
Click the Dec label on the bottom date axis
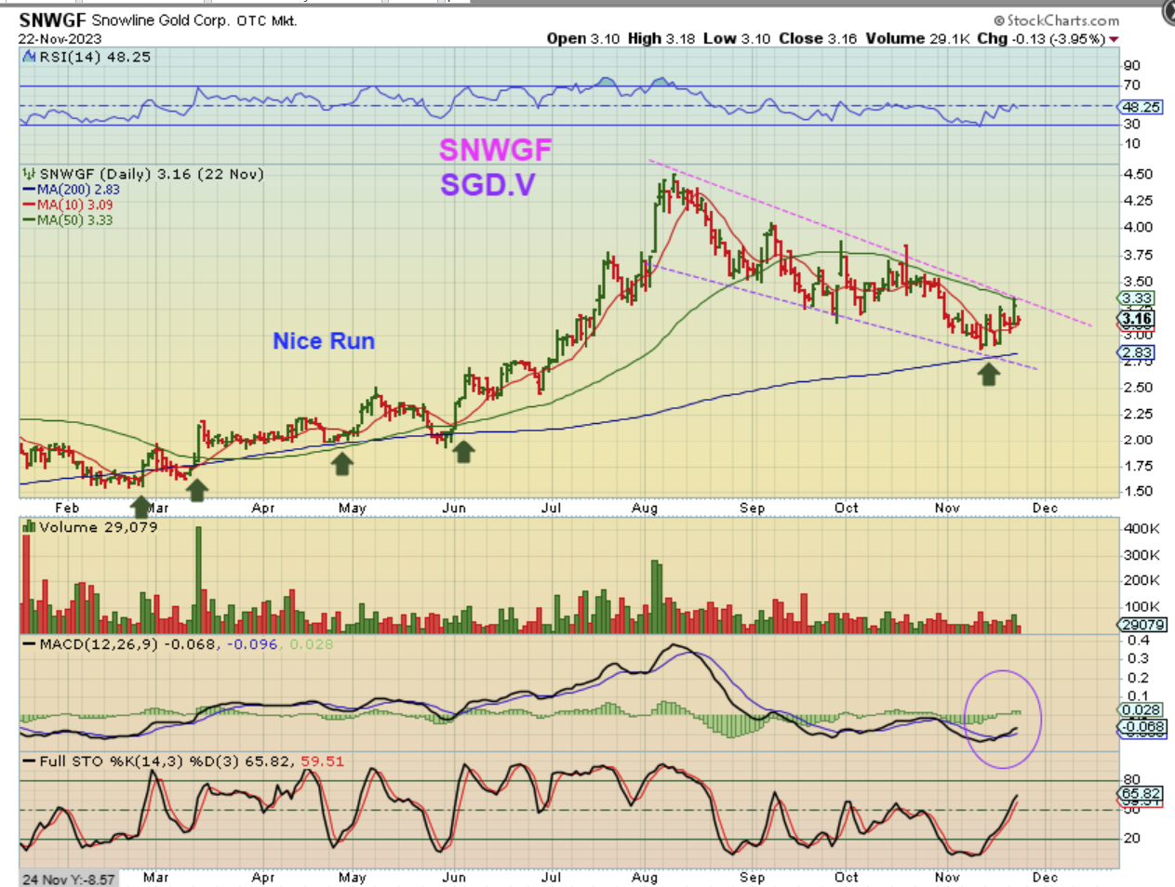[1045, 877]
